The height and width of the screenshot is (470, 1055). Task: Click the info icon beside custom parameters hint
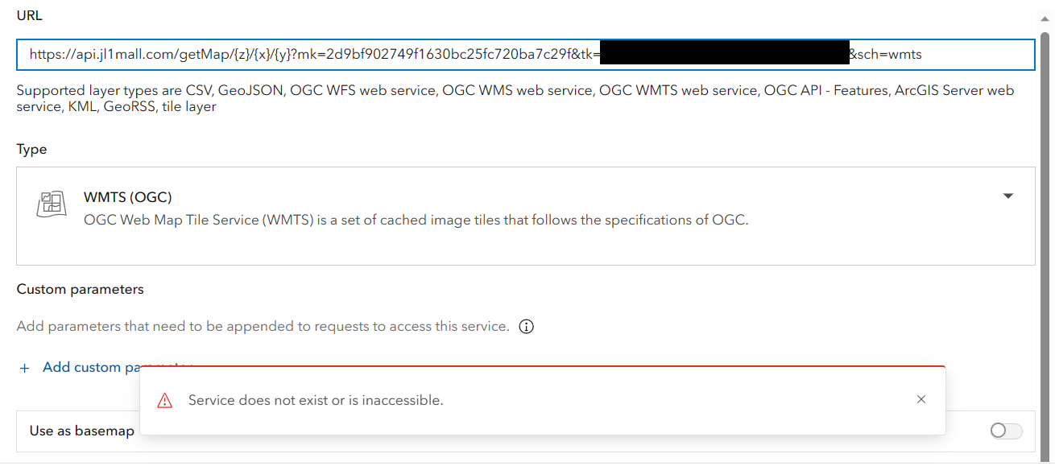pos(527,327)
